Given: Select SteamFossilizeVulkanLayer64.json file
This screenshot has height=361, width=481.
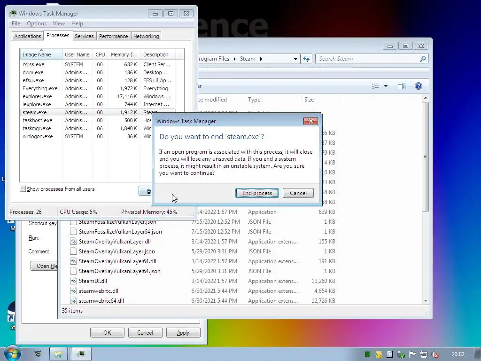Looking at the screenshot, I should [x=120, y=232].
